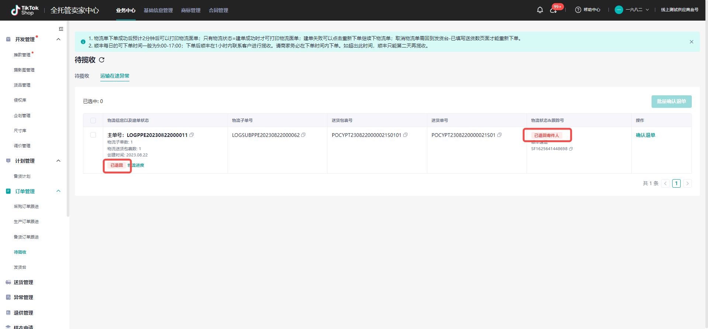Copy package number POCYPT2308220000021S0101
Viewport: 708px width, 329px height.
click(x=405, y=135)
